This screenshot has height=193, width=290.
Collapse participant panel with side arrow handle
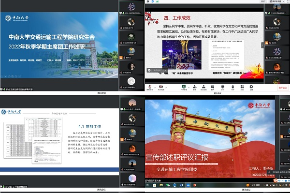[262, 45]
